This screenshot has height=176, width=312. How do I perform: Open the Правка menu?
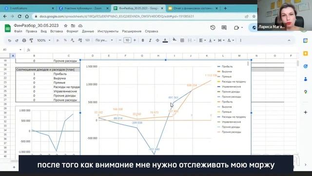[31, 31]
